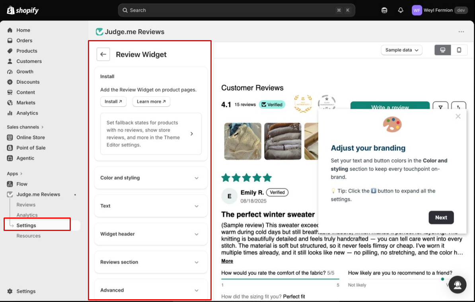Image resolution: width=475 pixels, height=302 pixels.
Task: Open the notifications bell
Action: coord(401,10)
